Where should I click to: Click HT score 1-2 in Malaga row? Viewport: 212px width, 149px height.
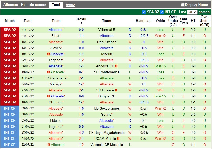pyautogui.click(x=193, y=84)
